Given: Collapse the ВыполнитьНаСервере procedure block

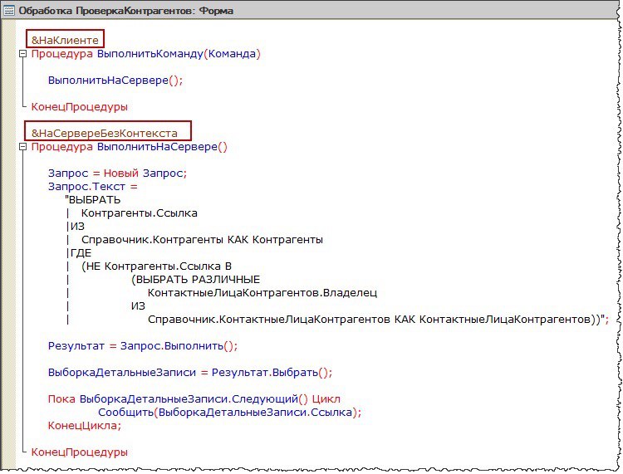Looking at the screenshot, I should pyautogui.click(x=23, y=147).
